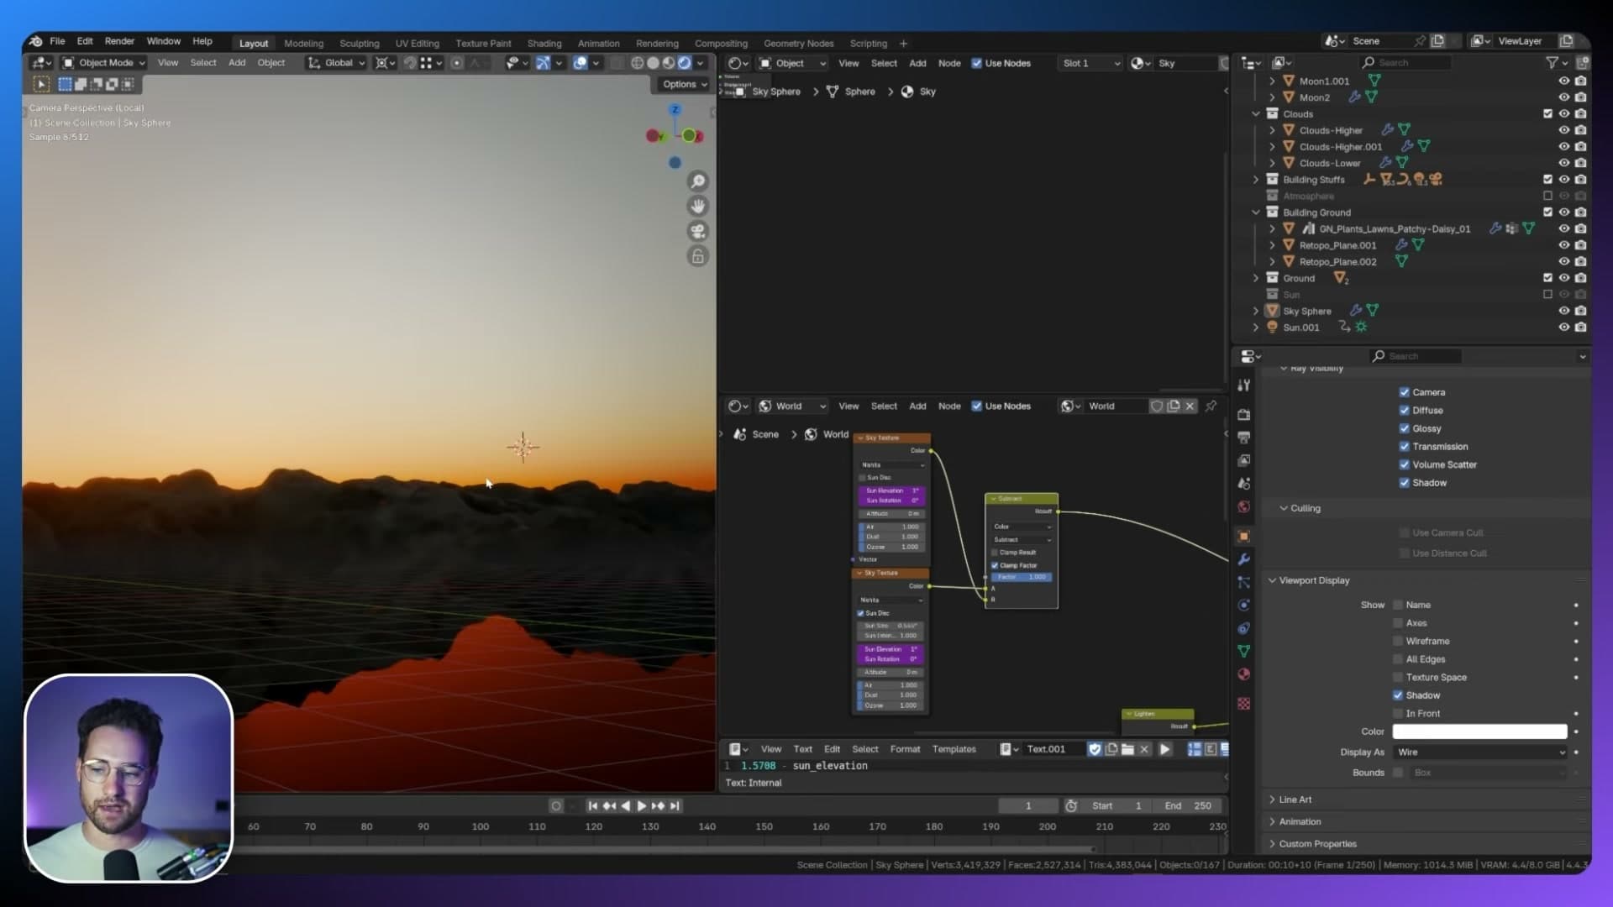Click the Play animation button in timeline

(641, 806)
